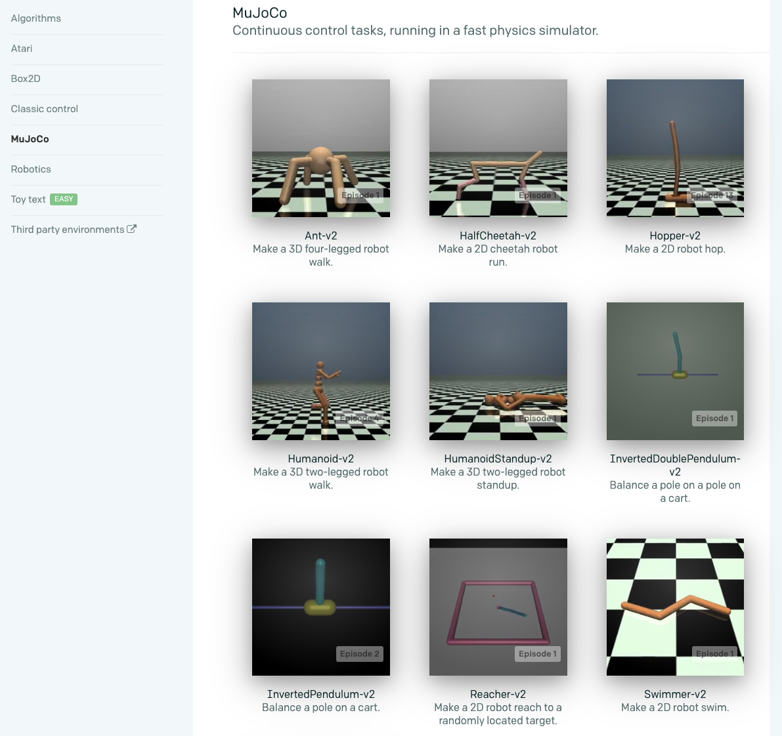Click the Episode 1 badge on Reacher-v2

click(538, 654)
